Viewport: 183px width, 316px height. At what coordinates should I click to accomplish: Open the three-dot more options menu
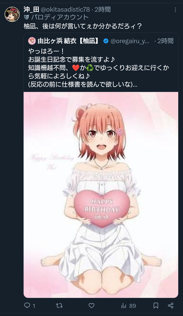pyautogui.click(x=175, y=9)
